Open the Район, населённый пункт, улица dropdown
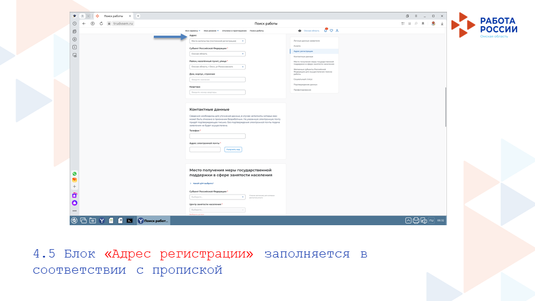This screenshot has width=535, height=301. point(217,66)
